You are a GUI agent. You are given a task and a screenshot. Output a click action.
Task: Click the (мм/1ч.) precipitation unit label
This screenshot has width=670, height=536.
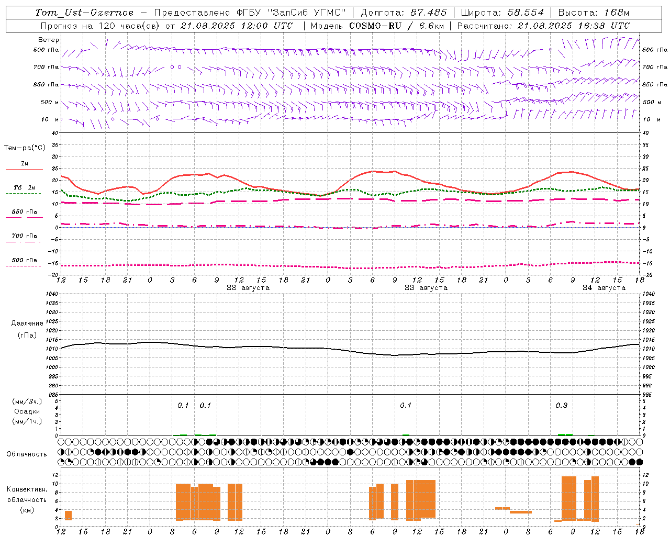[x=27, y=421]
